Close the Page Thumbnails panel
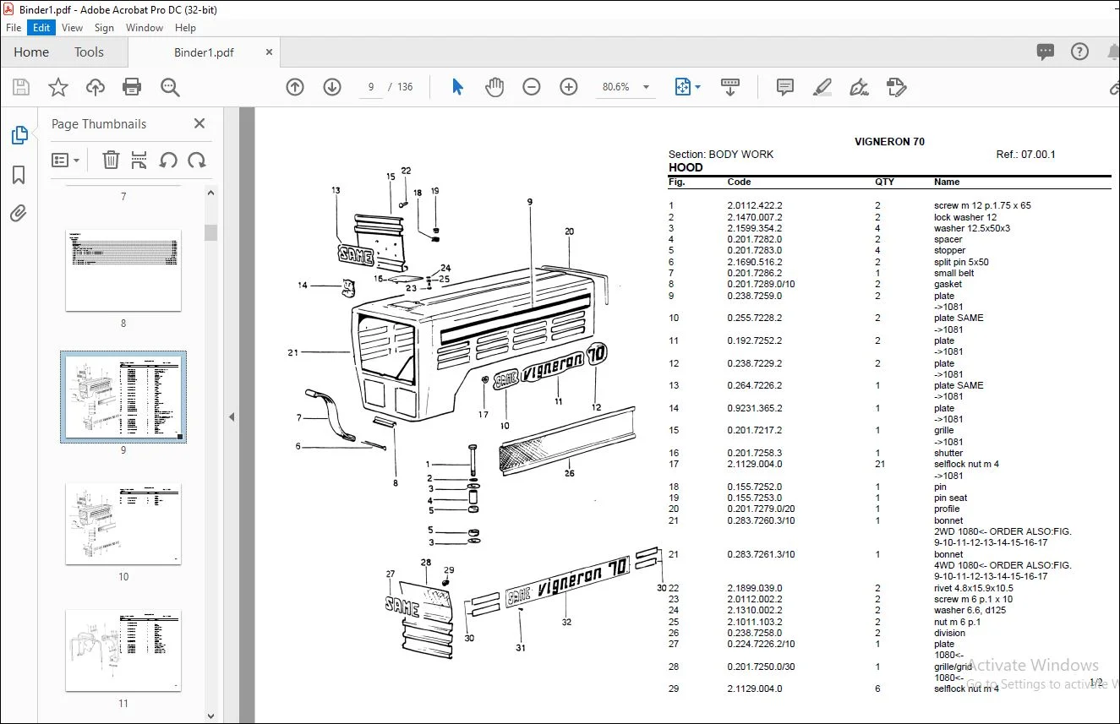This screenshot has height=724, width=1120. (x=199, y=123)
